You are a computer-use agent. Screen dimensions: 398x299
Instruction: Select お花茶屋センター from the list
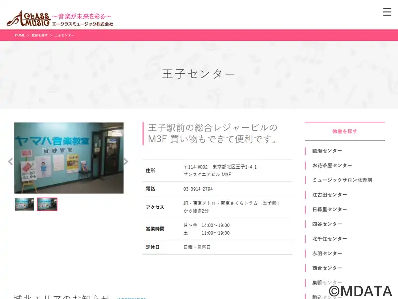332,165
